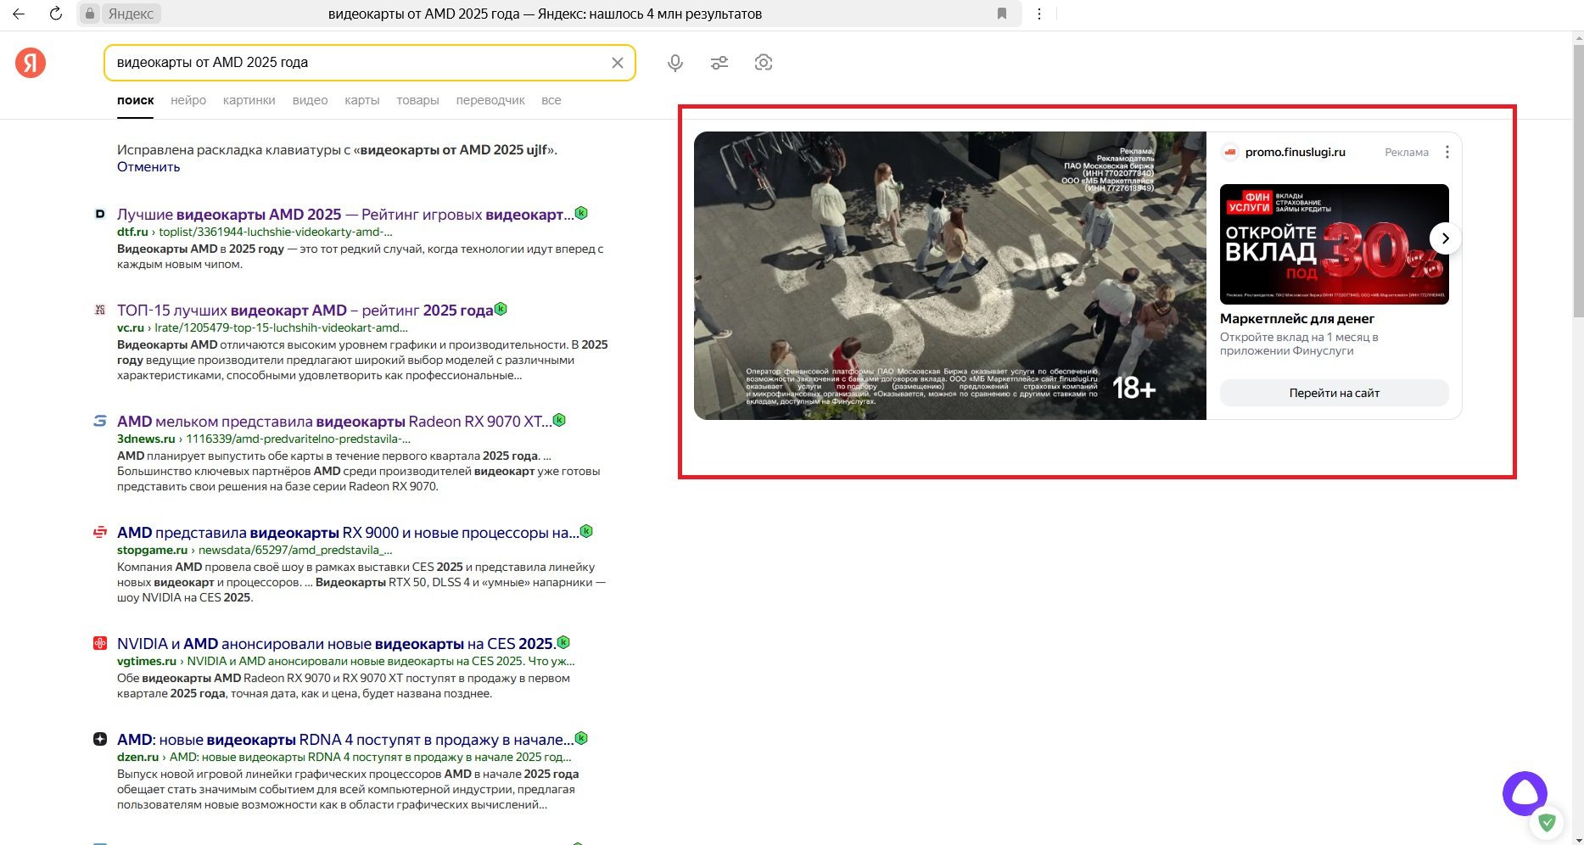The image size is (1584, 845).
Task: Click the Маркетплейс для денег ad title
Action: pos(1297,319)
